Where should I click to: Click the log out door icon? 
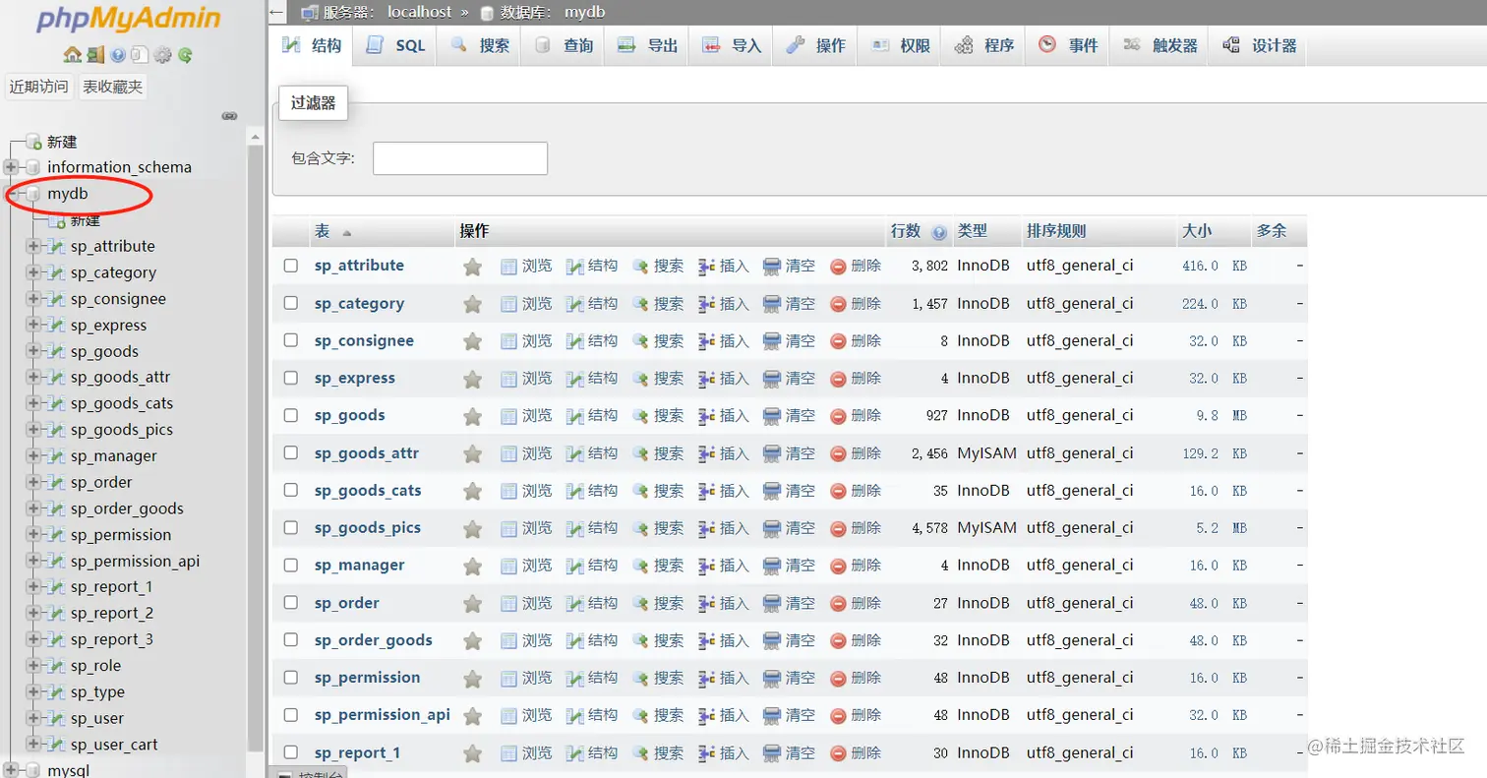pos(94,55)
